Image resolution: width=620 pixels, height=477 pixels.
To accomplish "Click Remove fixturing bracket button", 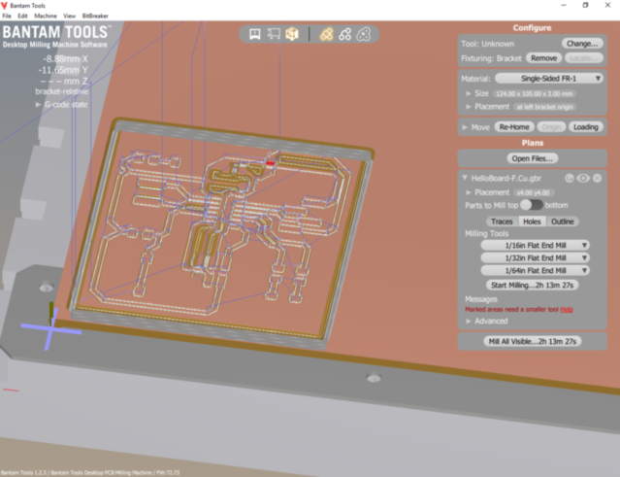I will (x=543, y=58).
